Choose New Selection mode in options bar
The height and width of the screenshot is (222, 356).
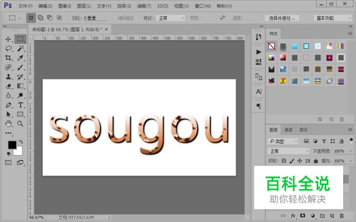click(31, 18)
